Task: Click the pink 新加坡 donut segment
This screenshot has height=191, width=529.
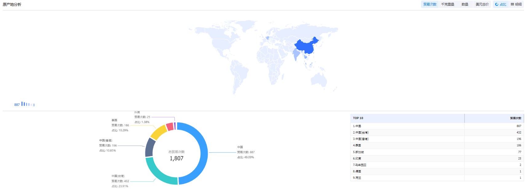Action: click(x=170, y=126)
